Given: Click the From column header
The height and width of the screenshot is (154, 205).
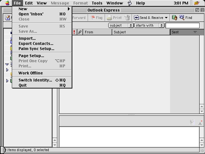Looking at the screenshot, I should pyautogui.click(x=97, y=32).
